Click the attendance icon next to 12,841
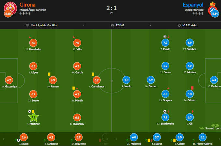221x146 pixels. (x=112, y=25)
